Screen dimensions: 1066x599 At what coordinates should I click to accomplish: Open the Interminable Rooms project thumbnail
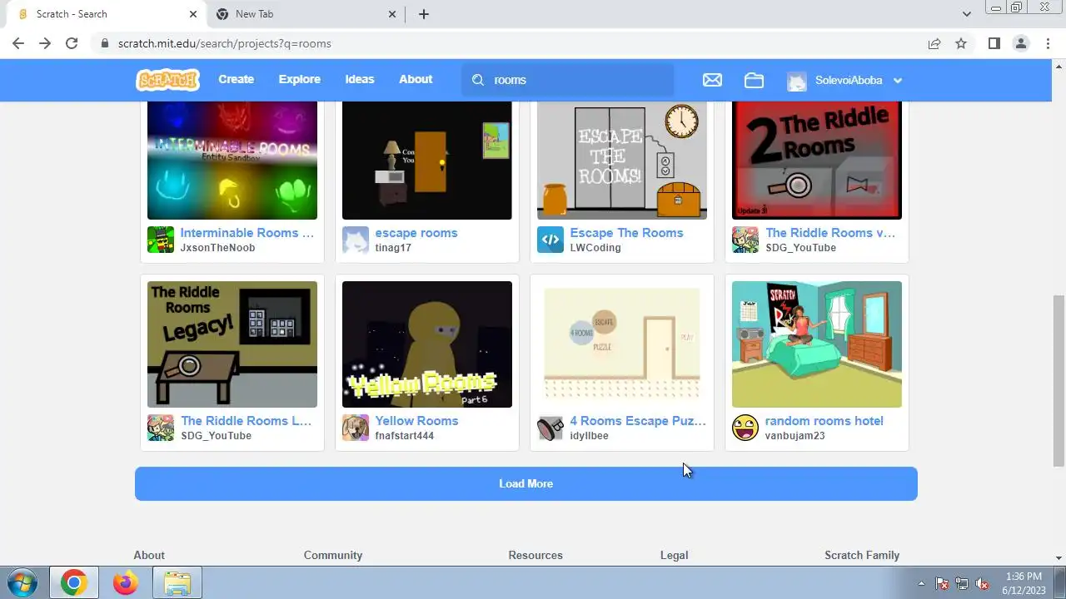232,161
